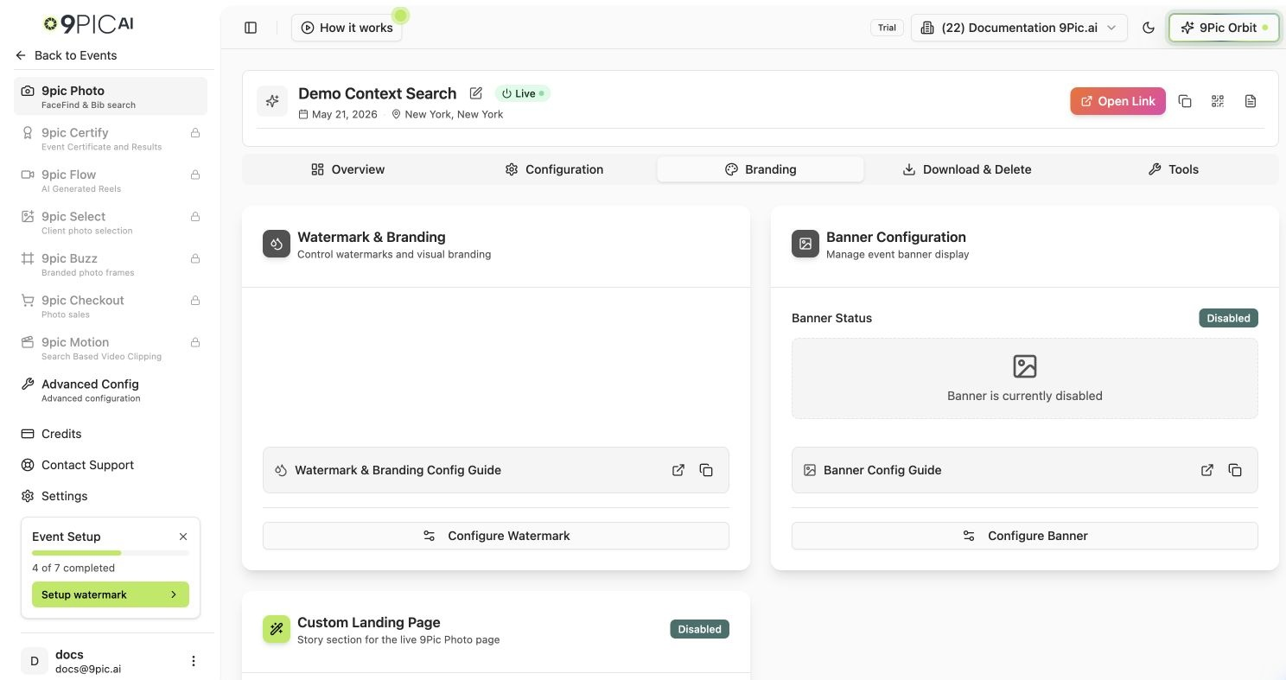
Task: Click the lock icon beside 9pic Checkout
Action: pyautogui.click(x=195, y=301)
